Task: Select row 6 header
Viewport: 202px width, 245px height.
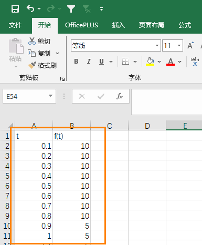Action: 7,186
